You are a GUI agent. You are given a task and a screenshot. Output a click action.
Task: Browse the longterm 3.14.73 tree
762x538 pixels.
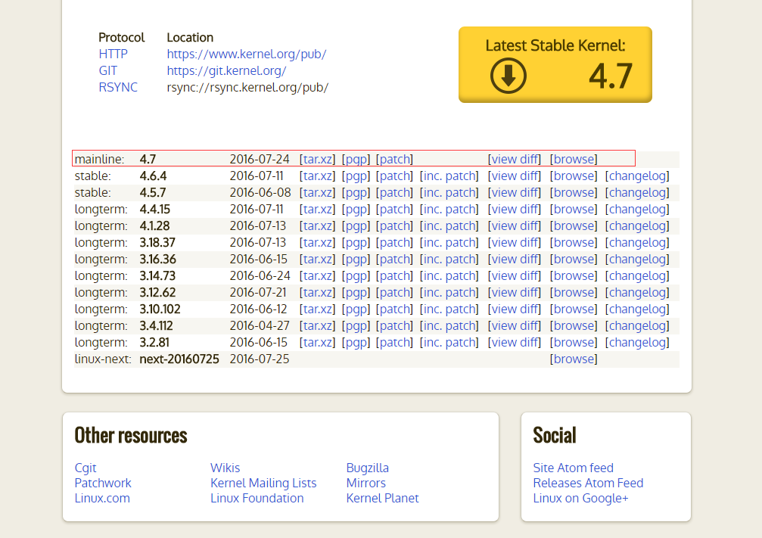pos(574,275)
